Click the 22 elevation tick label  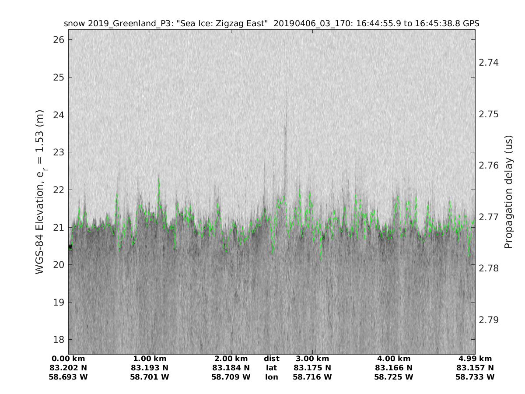tap(59, 190)
